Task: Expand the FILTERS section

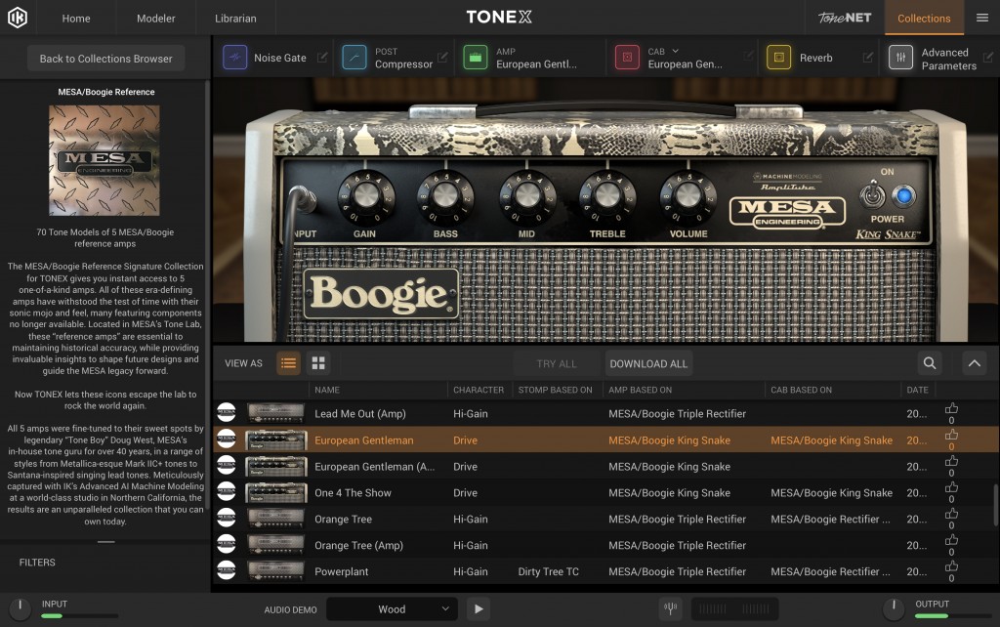Action: (37, 562)
